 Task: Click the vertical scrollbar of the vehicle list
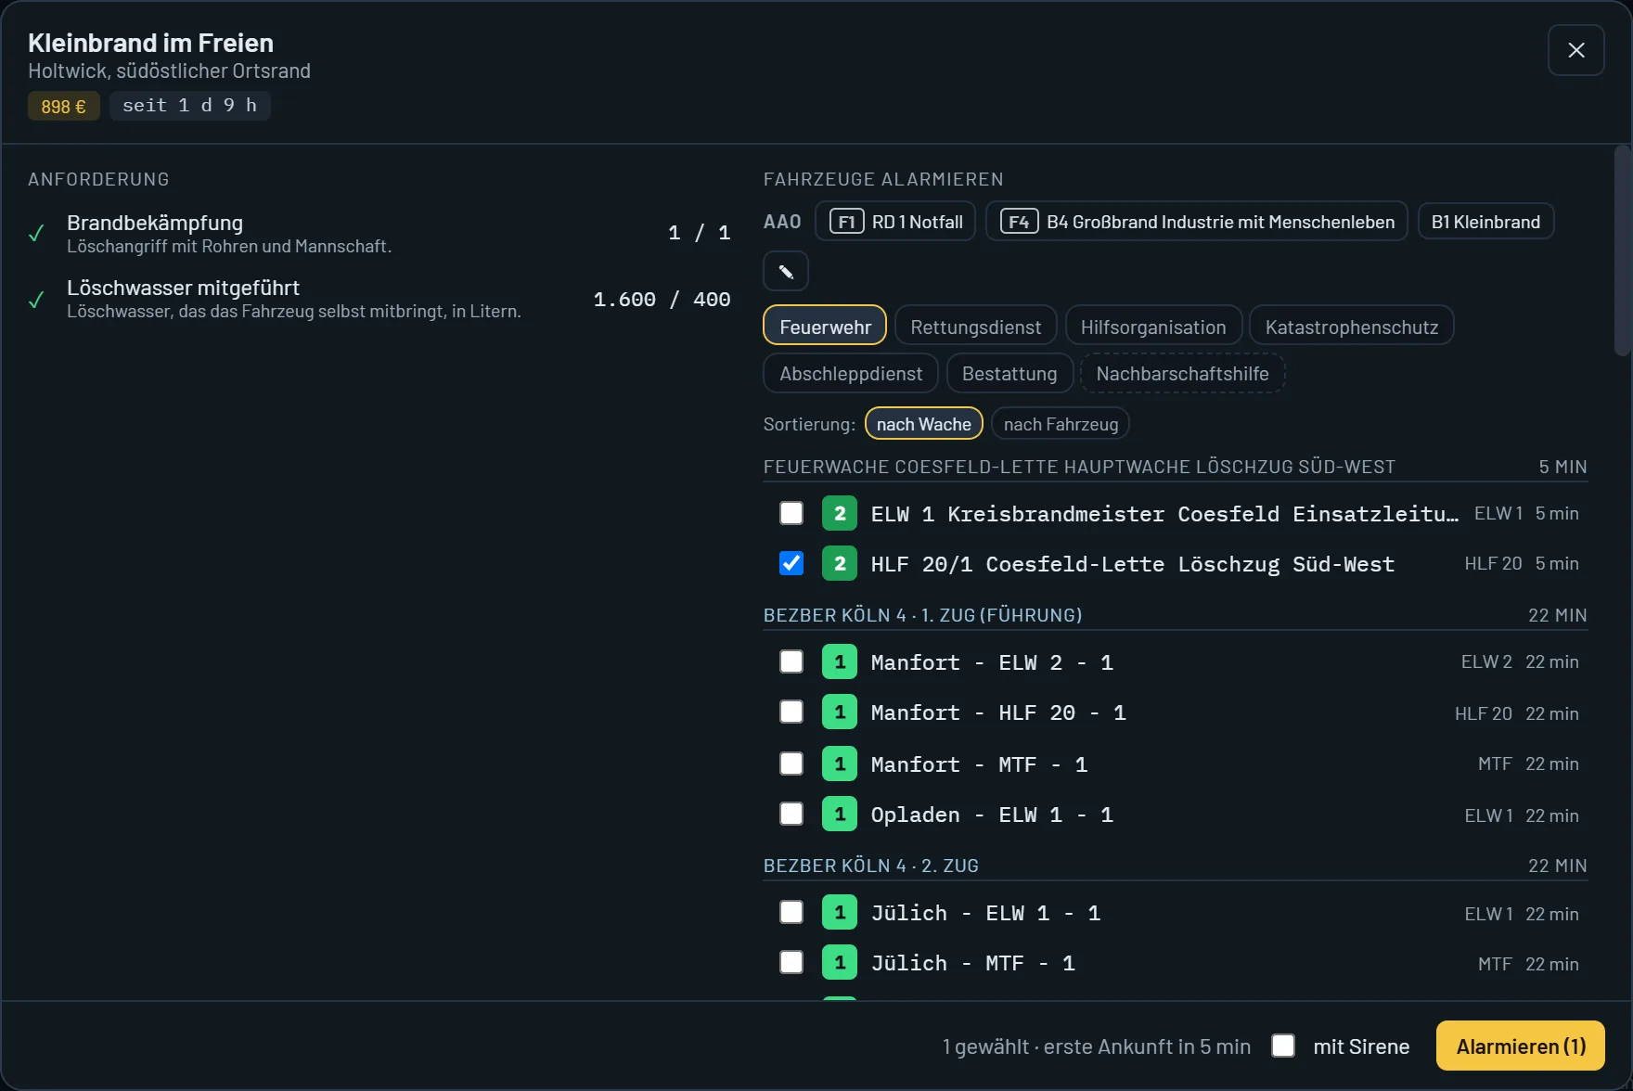pyautogui.click(x=1622, y=250)
